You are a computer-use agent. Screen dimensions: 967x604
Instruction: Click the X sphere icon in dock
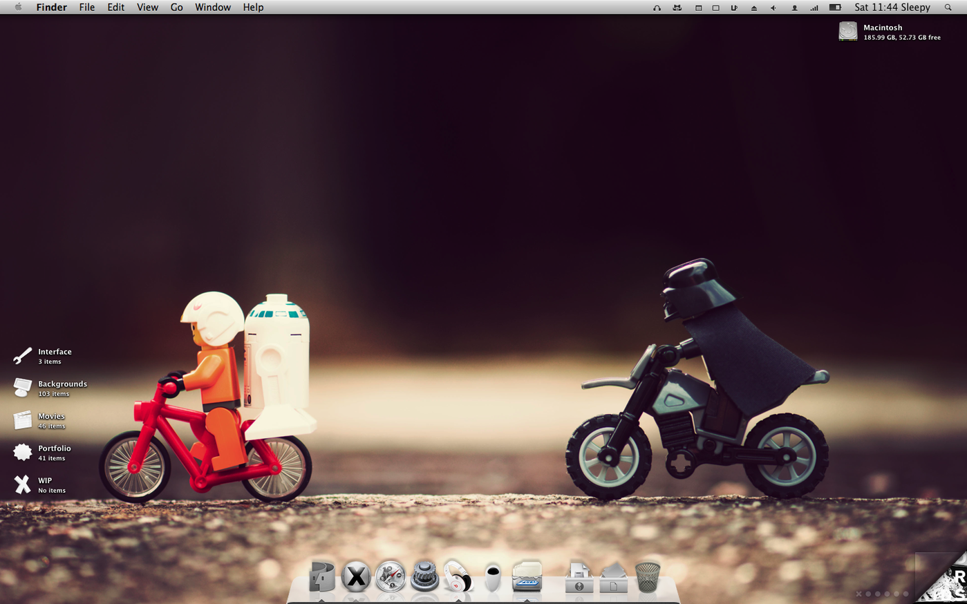(x=356, y=577)
